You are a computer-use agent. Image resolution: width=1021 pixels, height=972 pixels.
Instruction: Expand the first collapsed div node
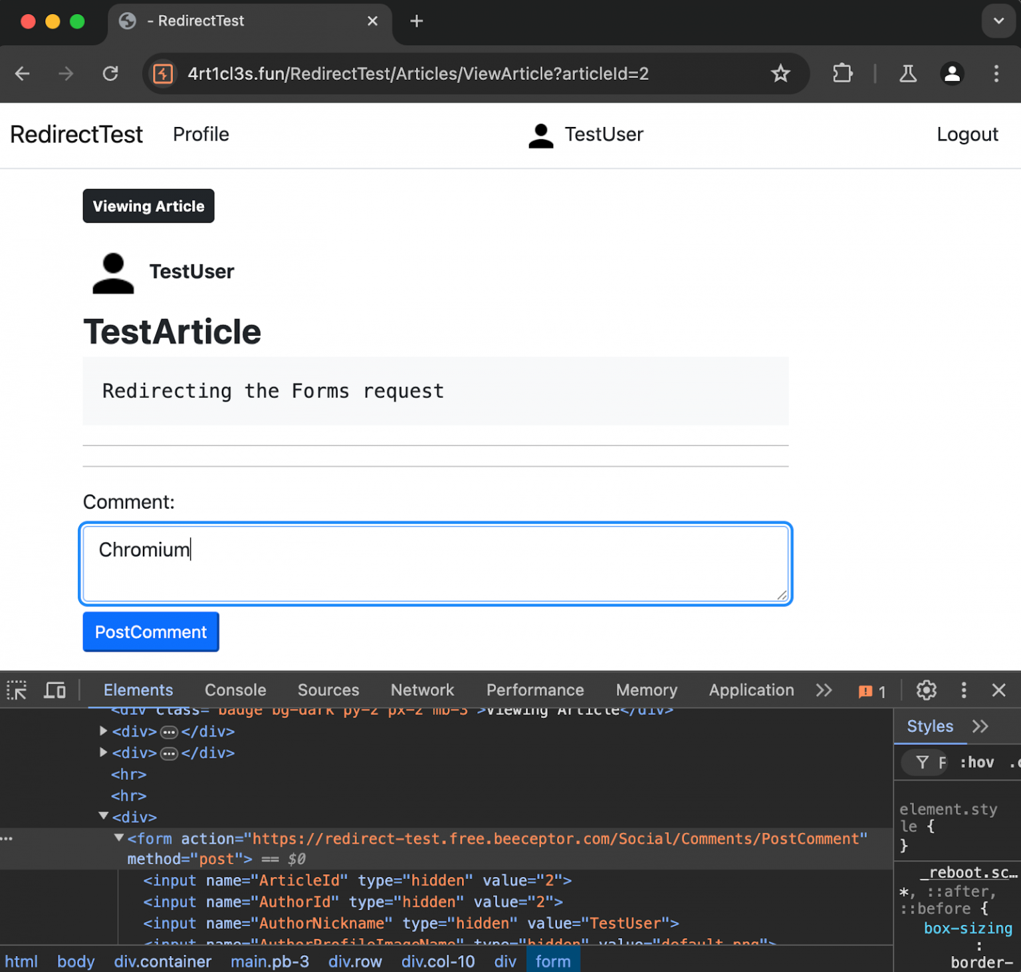(103, 731)
